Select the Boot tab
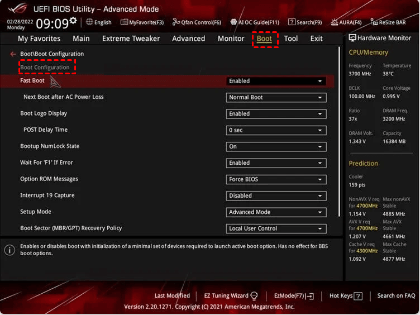Image resolution: width=420 pixels, height=315 pixels. (x=264, y=39)
